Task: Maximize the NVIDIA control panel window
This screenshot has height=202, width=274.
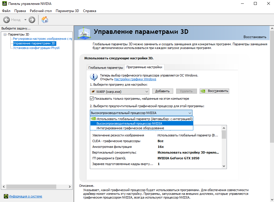Action: [255, 3]
